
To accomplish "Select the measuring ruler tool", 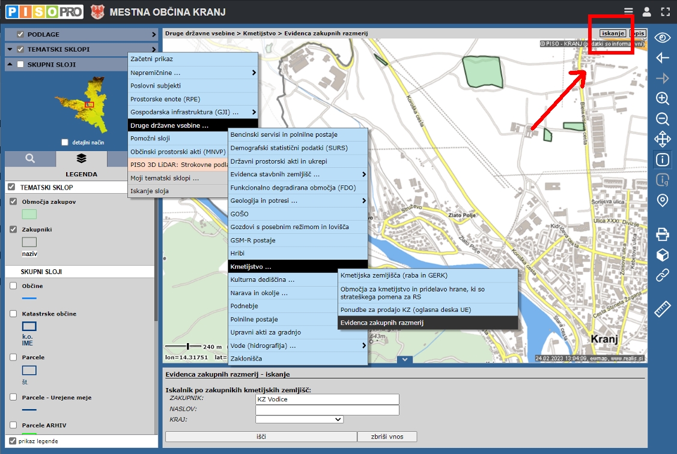I will pos(662,309).
